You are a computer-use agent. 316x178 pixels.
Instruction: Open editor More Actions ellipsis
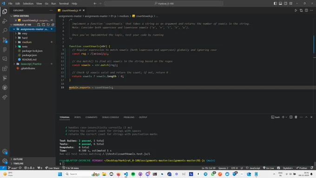[311, 10]
